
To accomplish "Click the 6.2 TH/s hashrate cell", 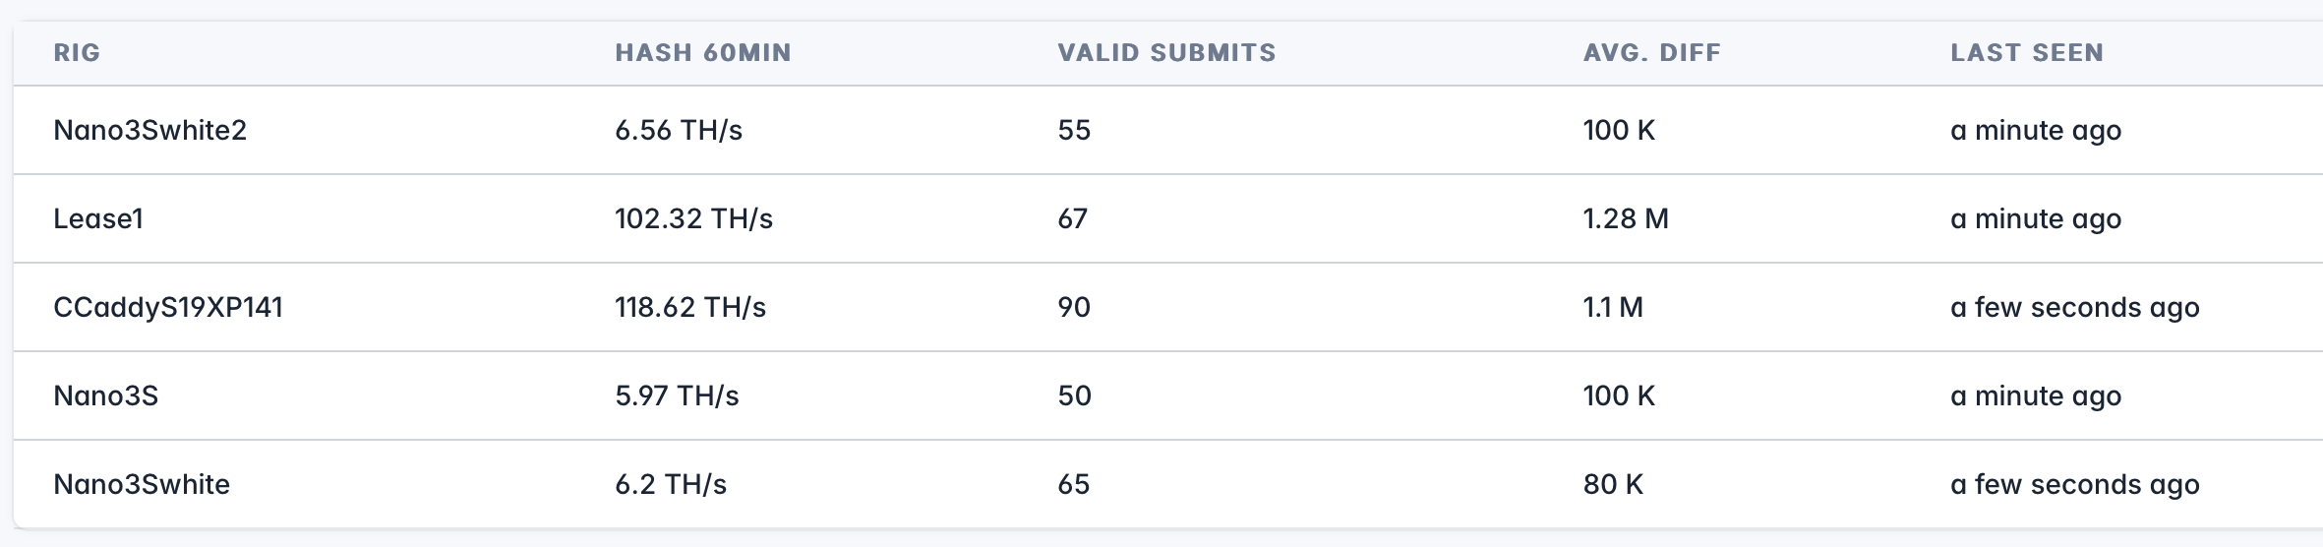I will click(x=670, y=485).
